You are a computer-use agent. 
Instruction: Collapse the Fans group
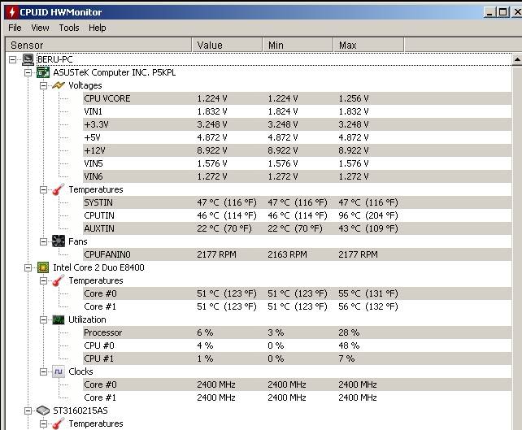43,241
